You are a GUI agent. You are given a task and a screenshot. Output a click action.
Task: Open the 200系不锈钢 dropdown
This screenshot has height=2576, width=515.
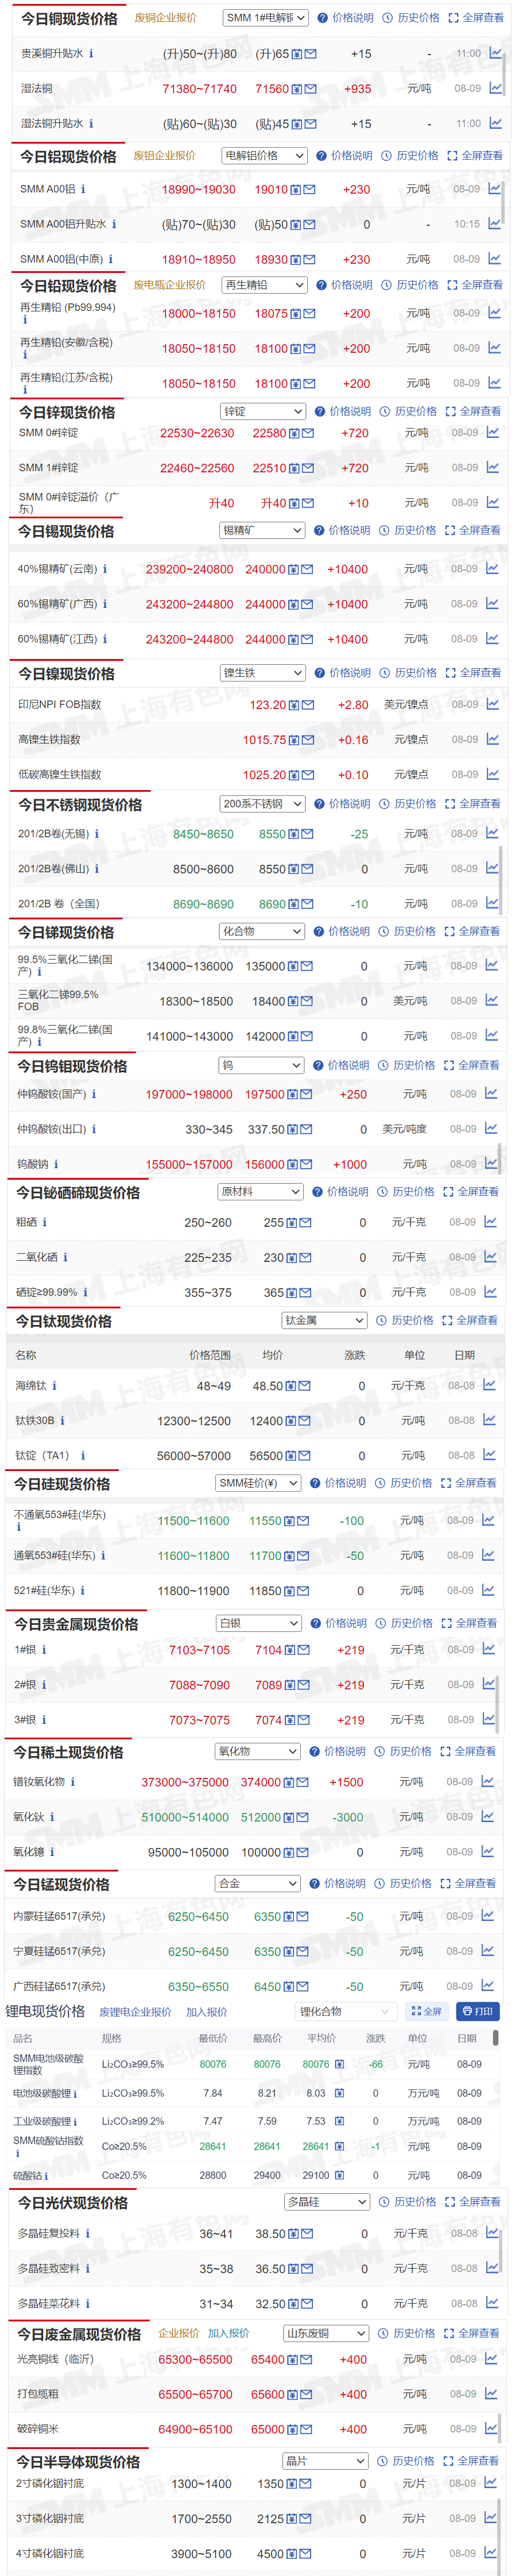click(262, 804)
